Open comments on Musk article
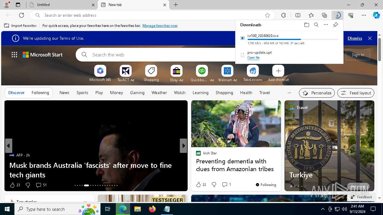 [x=41, y=185]
